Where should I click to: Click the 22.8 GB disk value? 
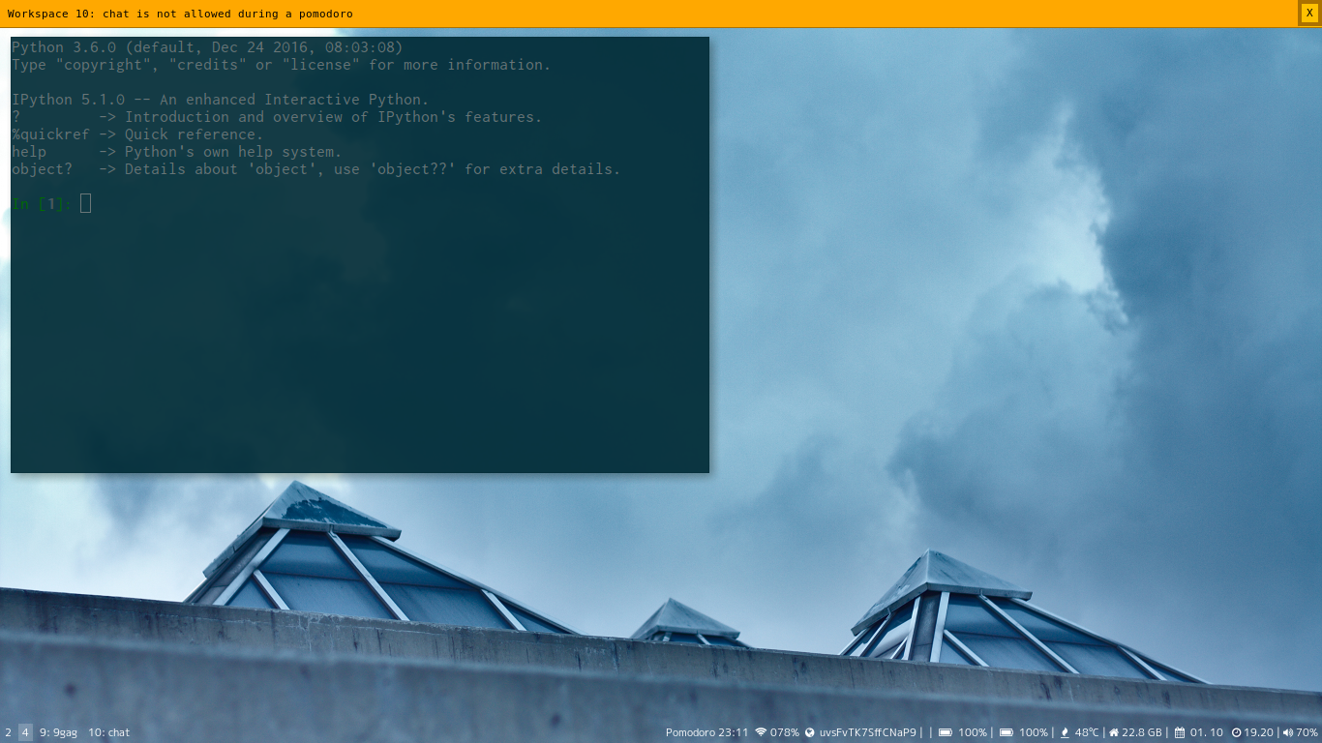(1142, 732)
